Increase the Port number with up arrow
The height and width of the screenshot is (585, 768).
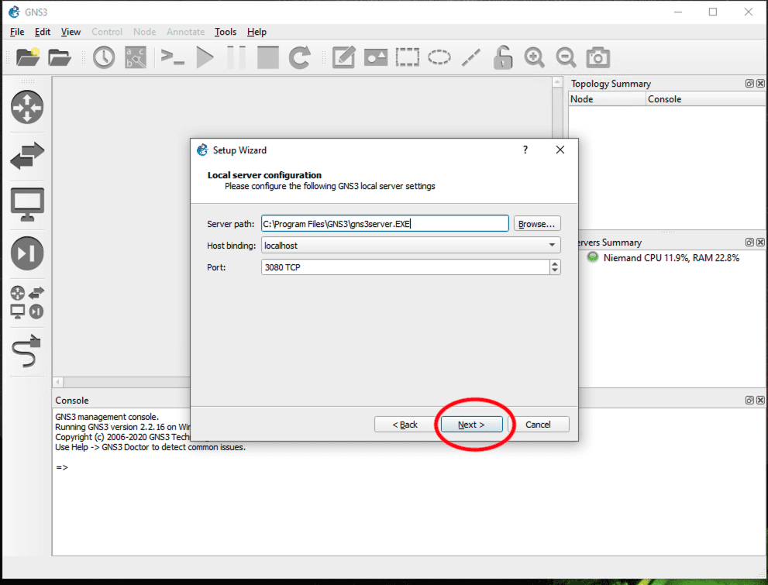(555, 263)
